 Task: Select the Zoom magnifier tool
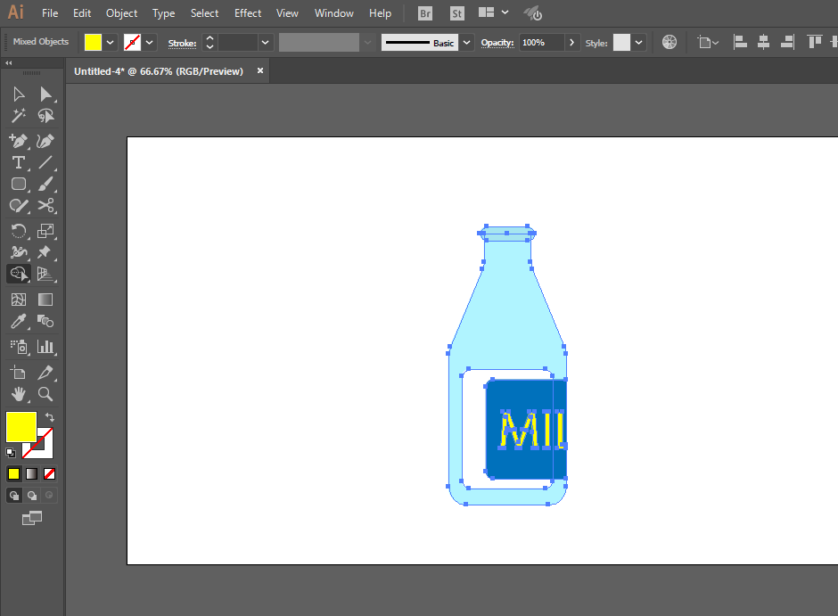click(x=46, y=394)
